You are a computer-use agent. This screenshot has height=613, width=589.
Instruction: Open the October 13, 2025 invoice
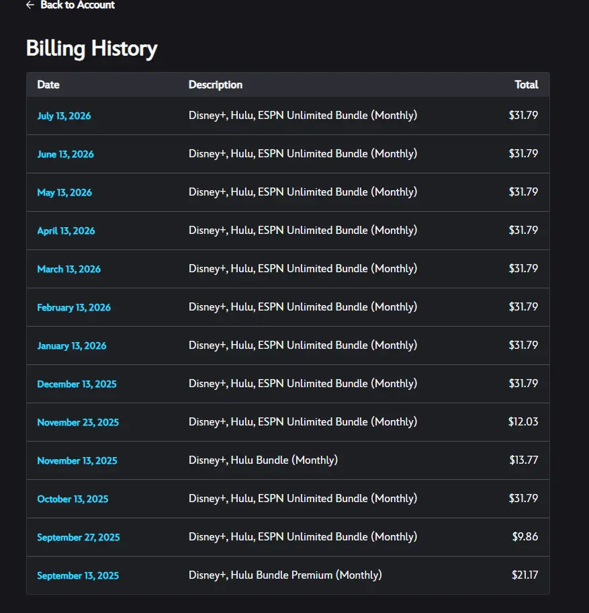click(x=73, y=499)
